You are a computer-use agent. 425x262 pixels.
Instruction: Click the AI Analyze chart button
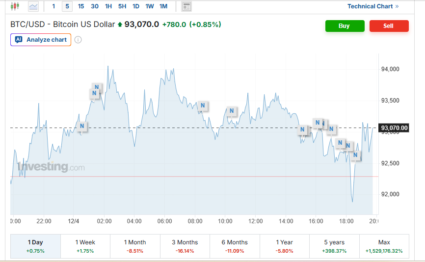click(x=41, y=40)
